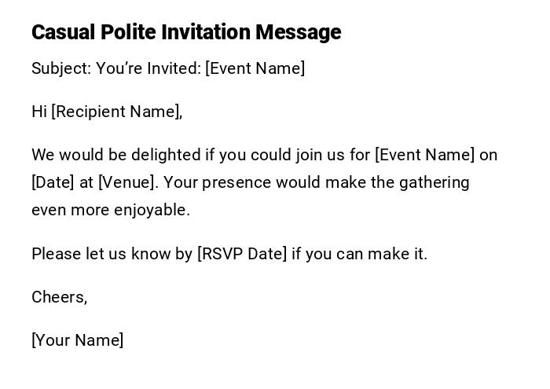The width and height of the screenshot is (550, 389).
Task: Click the word "gathering" in the paragraph
Action: tap(434, 182)
